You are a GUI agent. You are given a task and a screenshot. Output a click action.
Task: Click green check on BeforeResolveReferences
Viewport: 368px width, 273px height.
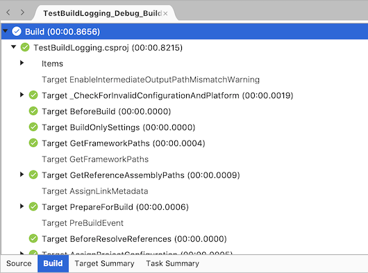coord(33,238)
